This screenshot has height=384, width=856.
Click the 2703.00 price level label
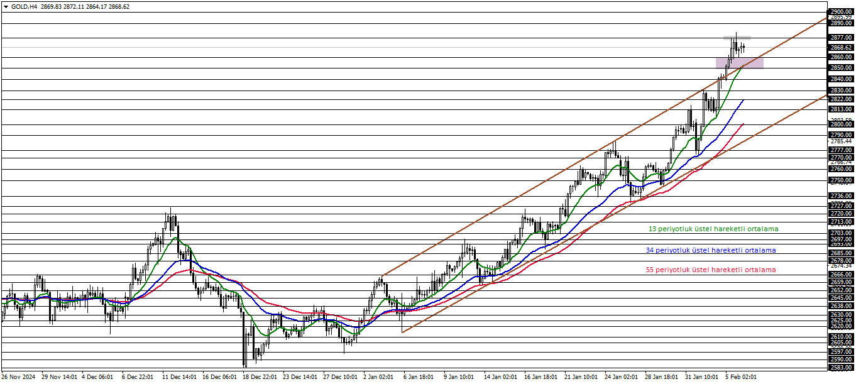click(841, 233)
